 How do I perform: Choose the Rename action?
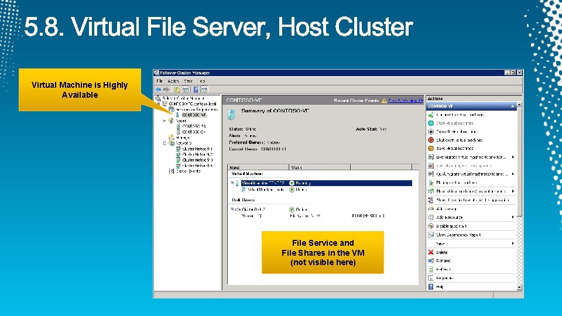[x=443, y=260]
